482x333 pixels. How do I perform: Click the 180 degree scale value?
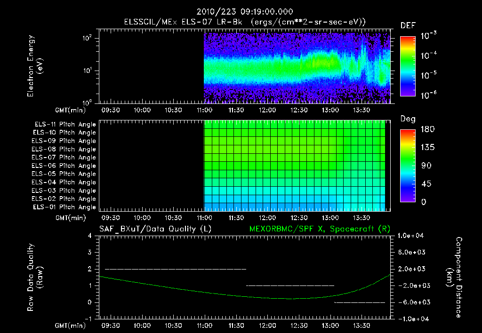[427, 129]
